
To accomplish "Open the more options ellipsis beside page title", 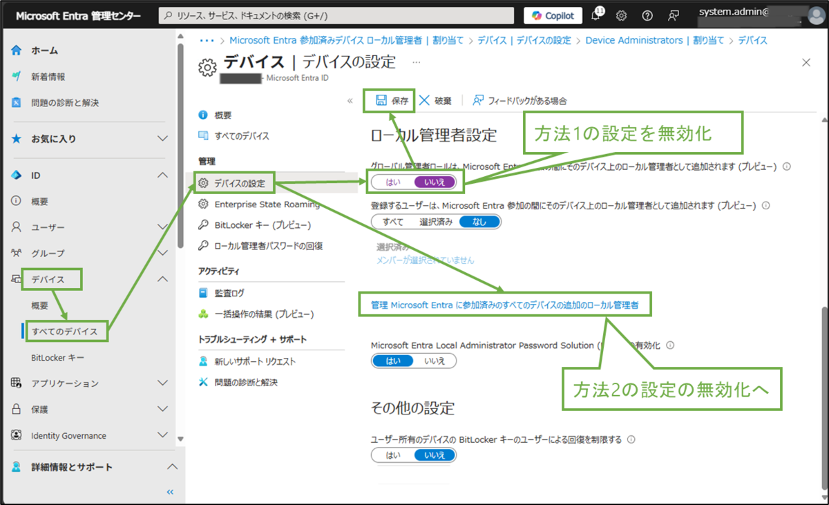I will (416, 62).
